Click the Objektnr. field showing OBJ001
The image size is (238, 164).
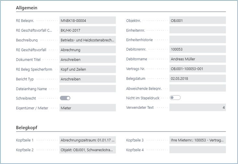click(x=197, y=20)
